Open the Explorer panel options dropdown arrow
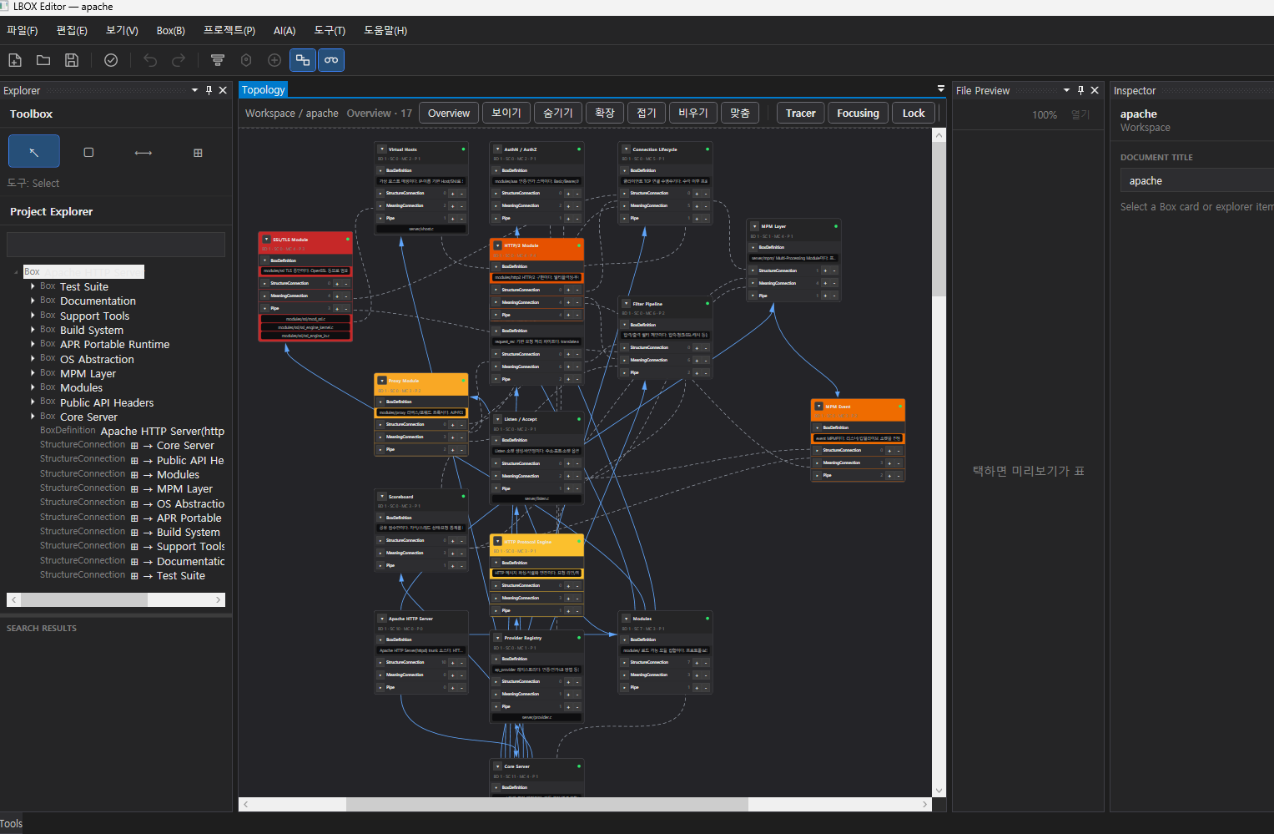Image resolution: width=1274 pixels, height=834 pixels. point(195,90)
